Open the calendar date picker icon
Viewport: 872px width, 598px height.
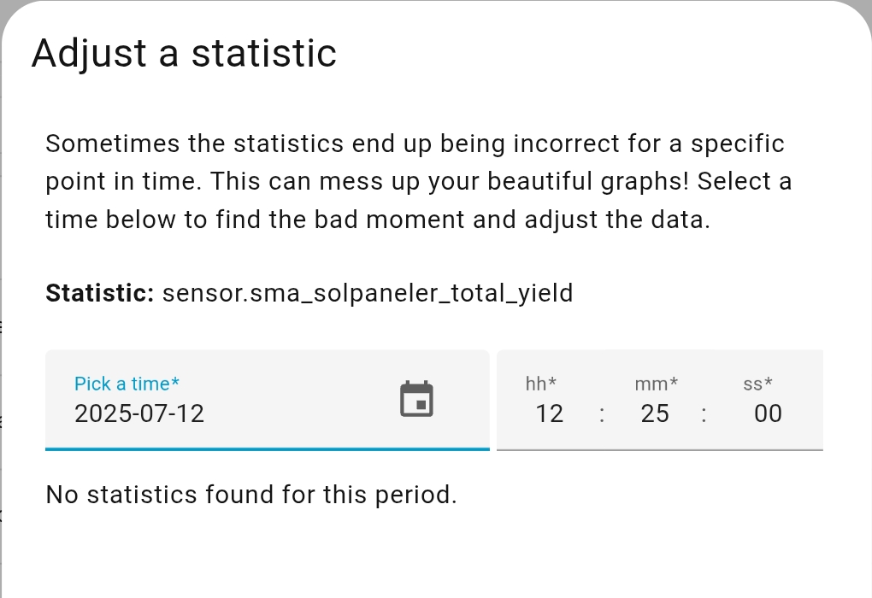tap(417, 399)
